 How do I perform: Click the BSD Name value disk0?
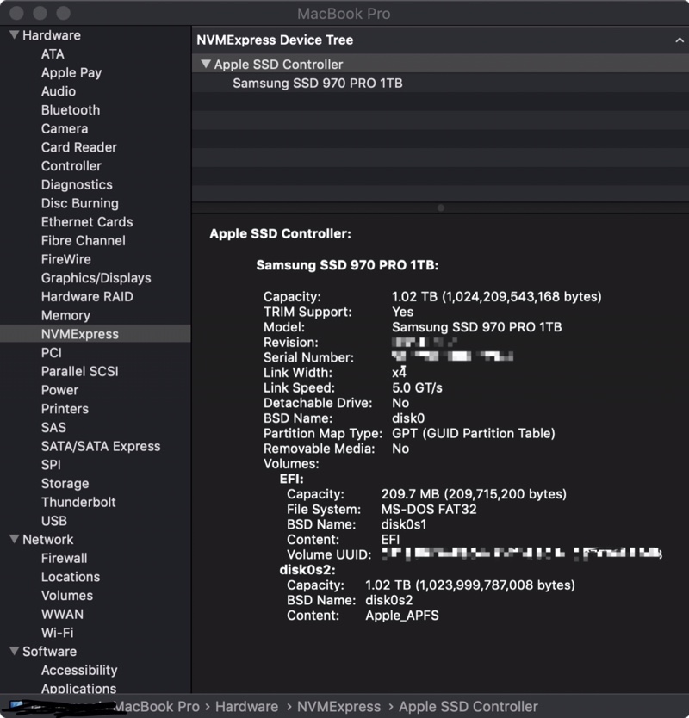tap(408, 418)
